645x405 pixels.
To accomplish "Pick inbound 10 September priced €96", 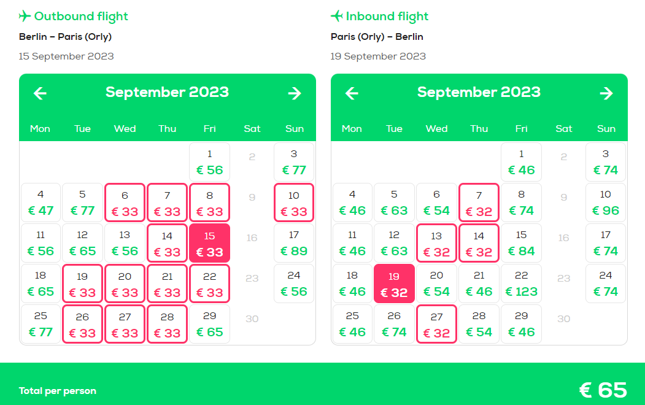I will point(606,202).
